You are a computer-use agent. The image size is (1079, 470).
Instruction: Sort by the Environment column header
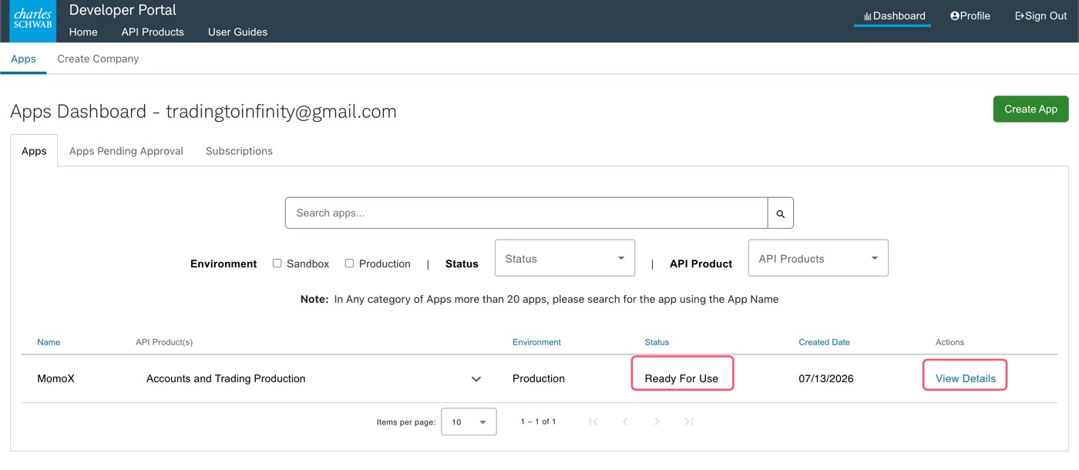pos(536,342)
